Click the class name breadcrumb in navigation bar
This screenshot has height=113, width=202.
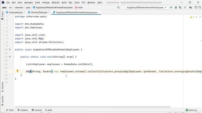[x=53, y=8]
